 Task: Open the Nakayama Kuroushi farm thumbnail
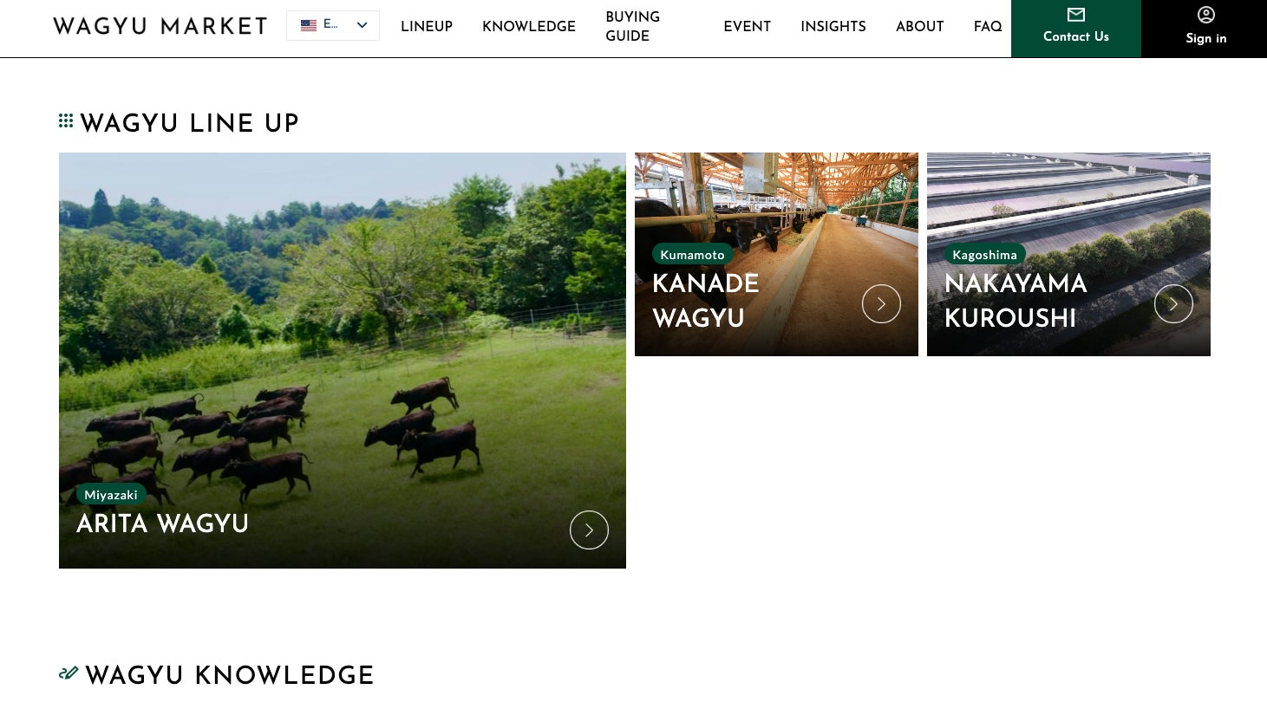click(1068, 254)
